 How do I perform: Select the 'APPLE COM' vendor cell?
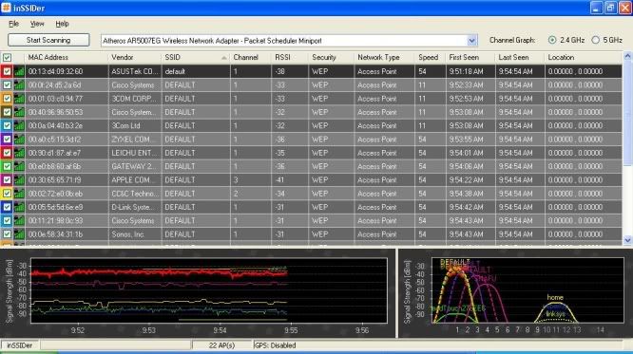tap(135, 179)
